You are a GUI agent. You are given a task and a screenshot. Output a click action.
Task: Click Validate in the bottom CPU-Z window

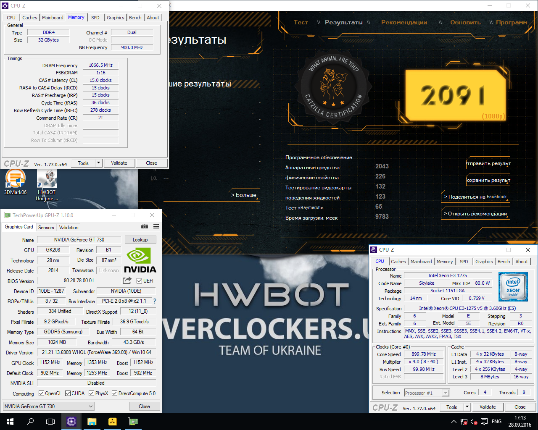[x=488, y=407]
